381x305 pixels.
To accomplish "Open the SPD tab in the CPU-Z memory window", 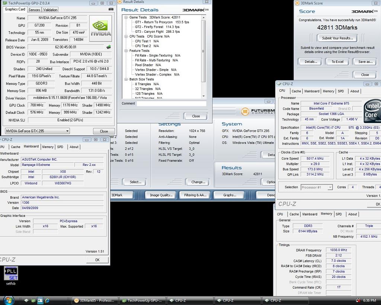I will click(x=339, y=214).
